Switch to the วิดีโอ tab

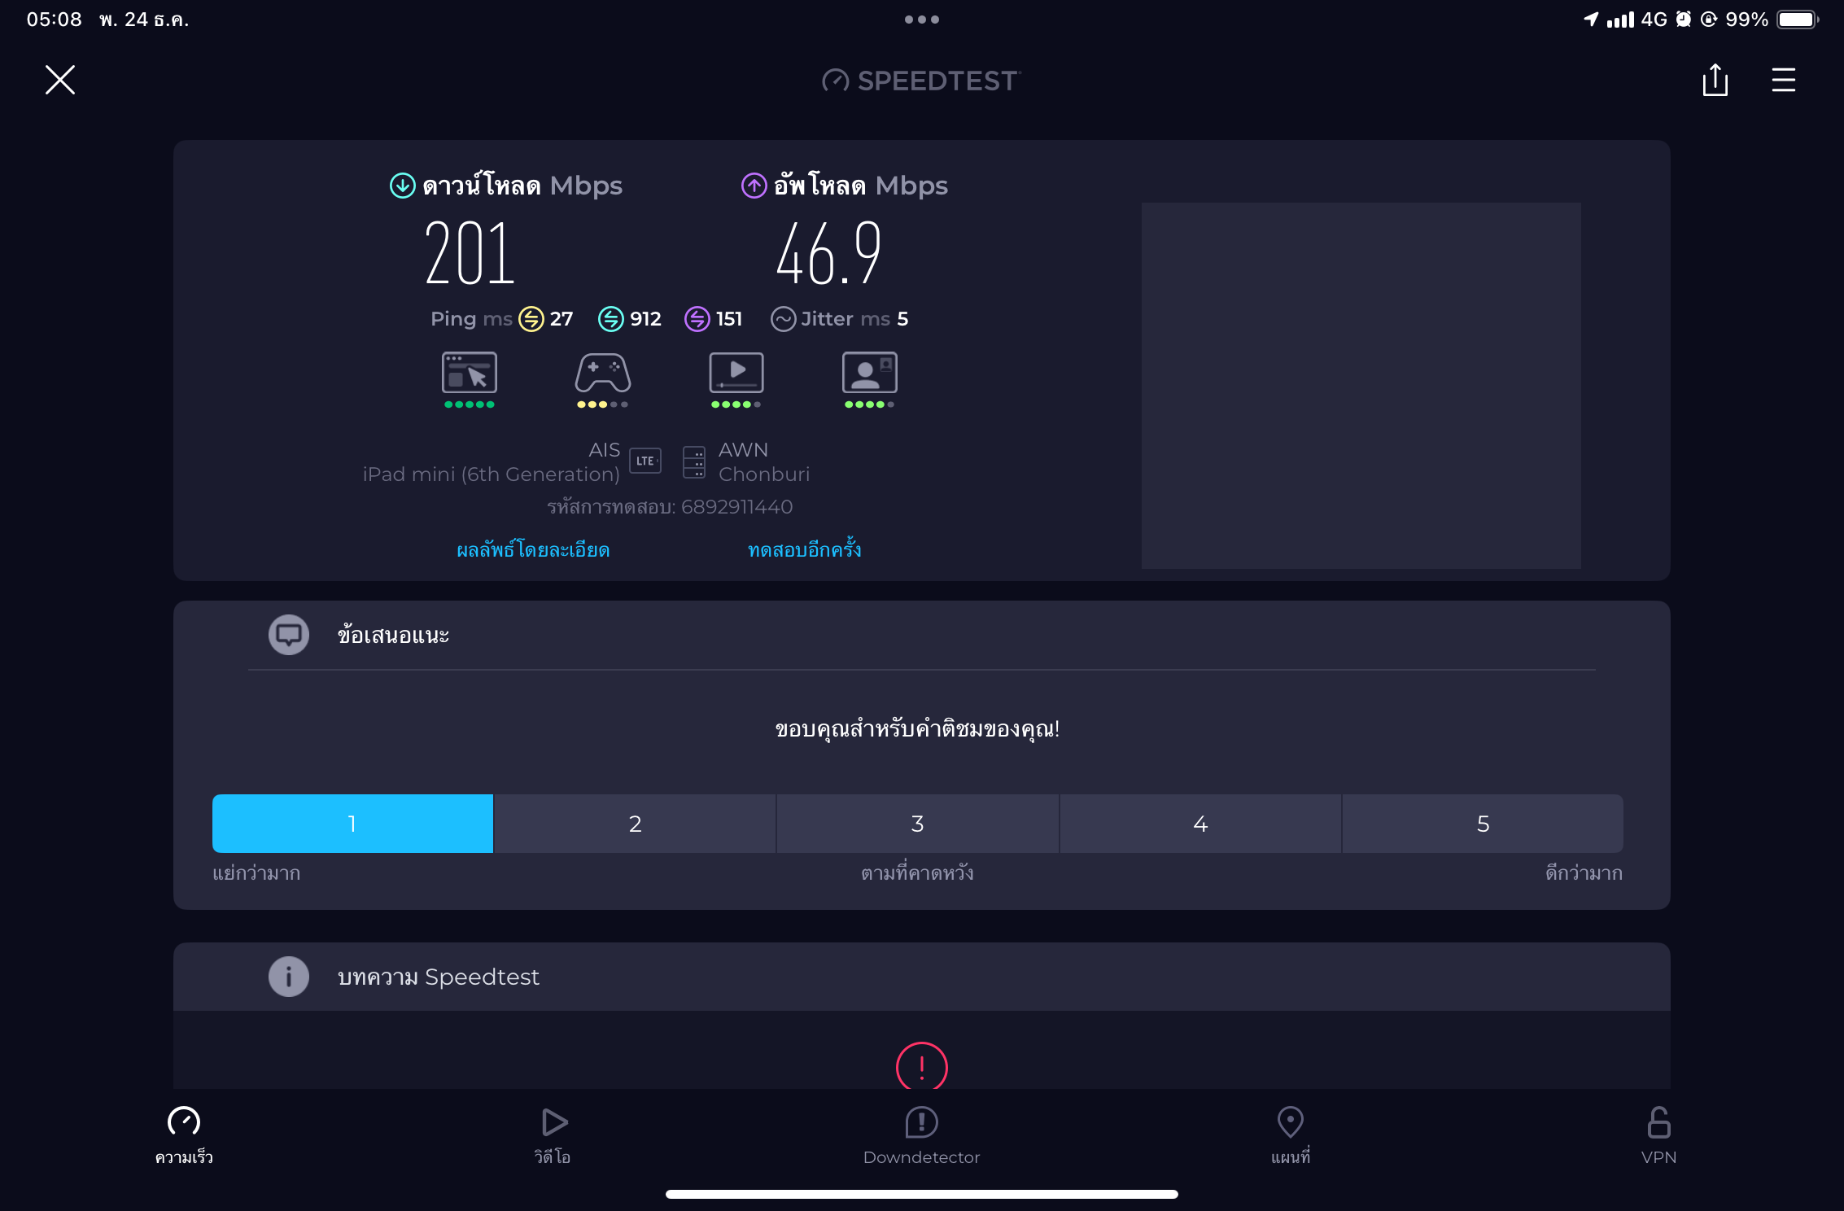(553, 1134)
